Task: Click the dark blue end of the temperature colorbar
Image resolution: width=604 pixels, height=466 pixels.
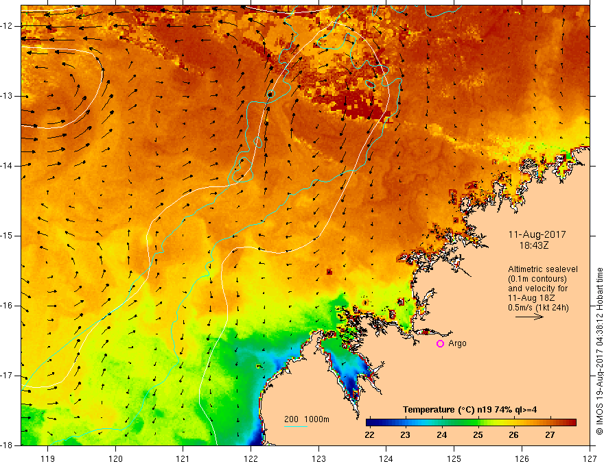Action: [371, 423]
